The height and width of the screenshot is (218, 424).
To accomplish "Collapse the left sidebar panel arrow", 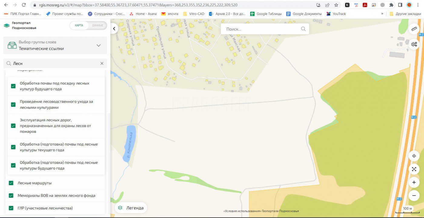I will tap(114, 29).
